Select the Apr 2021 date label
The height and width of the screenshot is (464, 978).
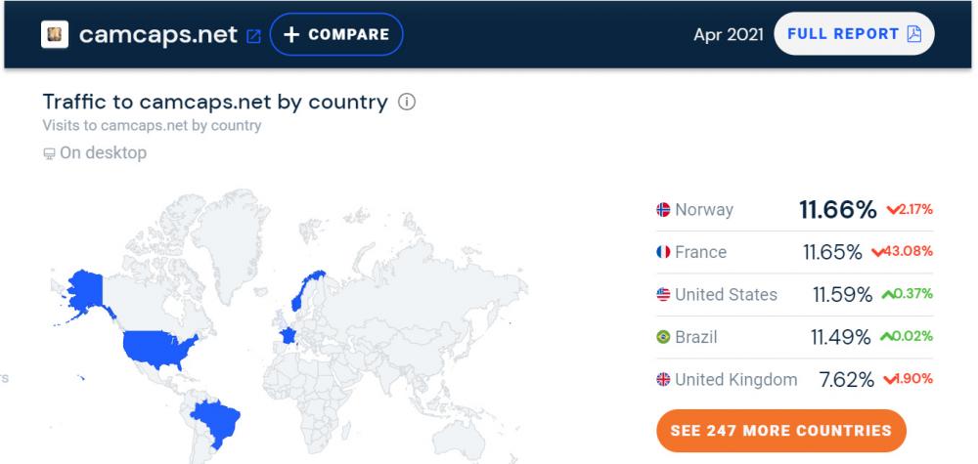(x=727, y=35)
